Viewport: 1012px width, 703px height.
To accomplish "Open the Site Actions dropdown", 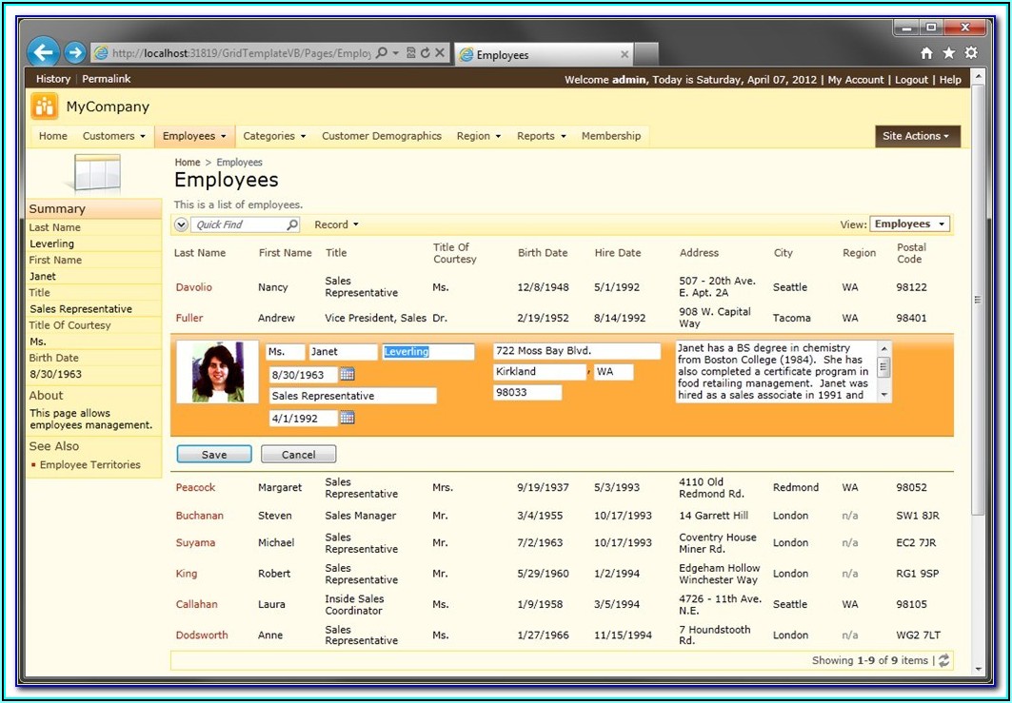I will (917, 136).
